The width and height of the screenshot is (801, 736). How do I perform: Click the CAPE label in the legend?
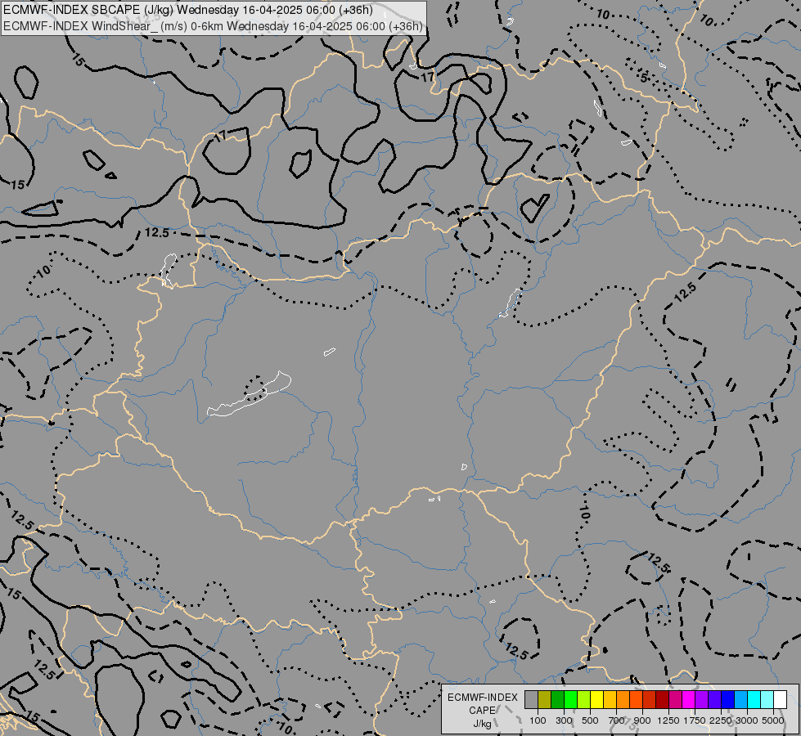482,711
